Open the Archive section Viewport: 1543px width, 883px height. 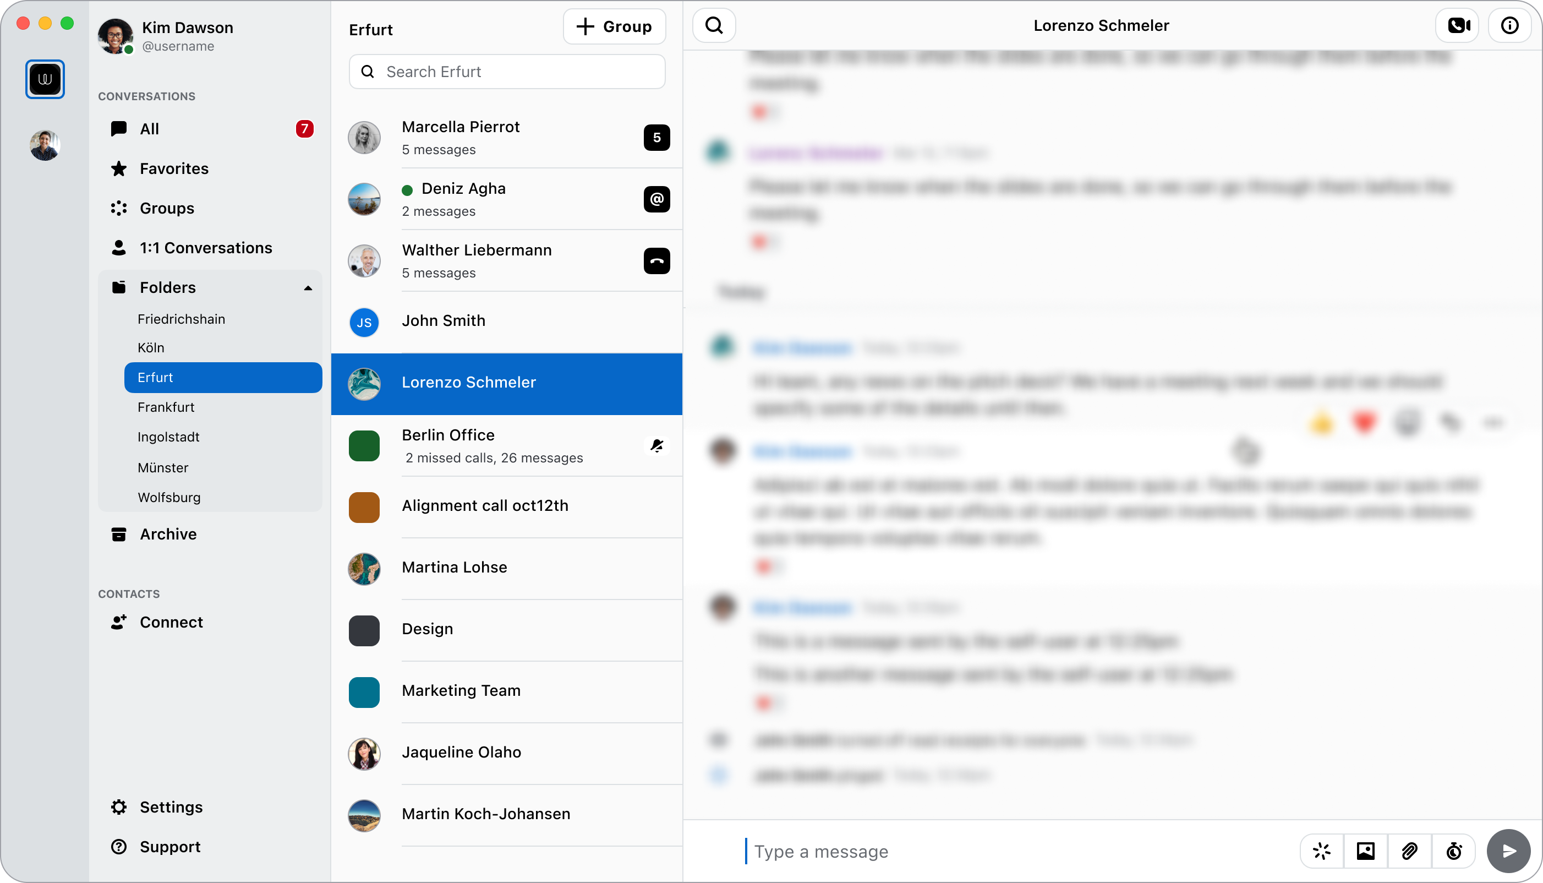click(x=168, y=533)
